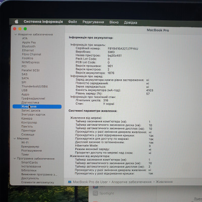
Task: Select SATA in the sidebar
Action: [25, 78]
